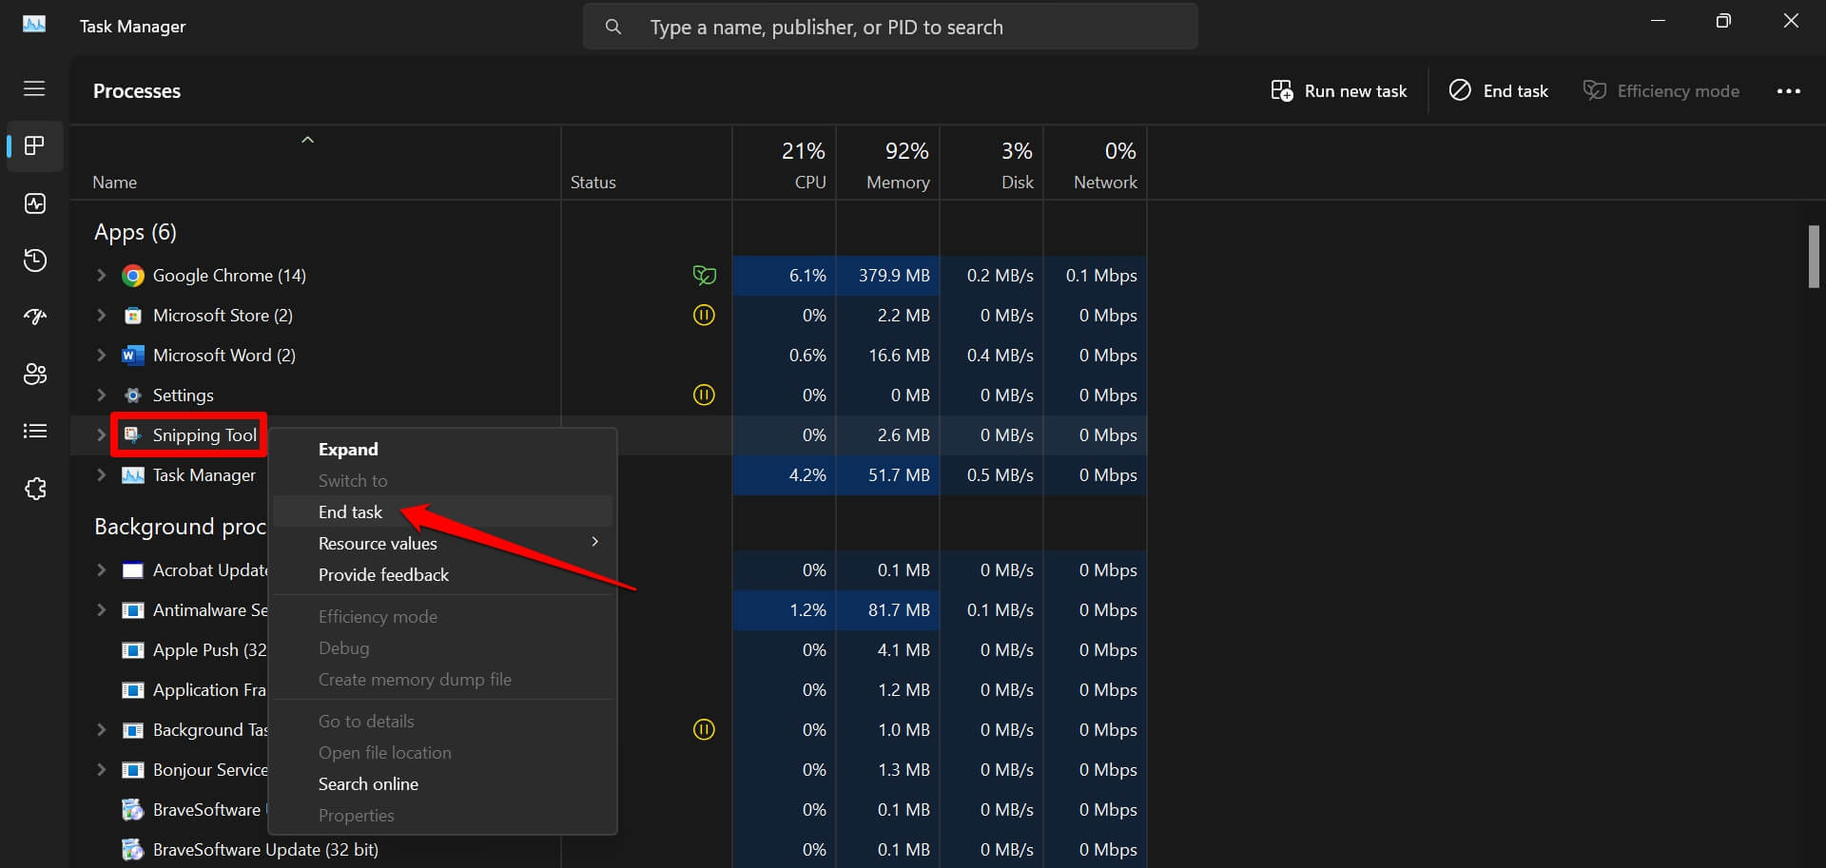Expand the Microsoft Store process group
The image size is (1826, 868).
(x=101, y=315)
